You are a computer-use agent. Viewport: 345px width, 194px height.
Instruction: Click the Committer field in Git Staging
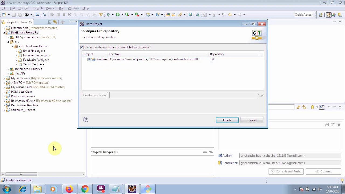pyautogui.click(x=290, y=163)
